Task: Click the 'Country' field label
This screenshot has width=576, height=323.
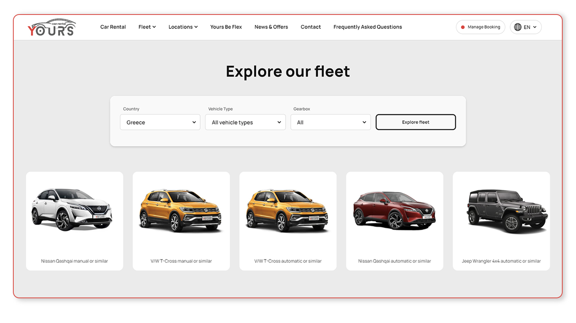Action: click(131, 109)
